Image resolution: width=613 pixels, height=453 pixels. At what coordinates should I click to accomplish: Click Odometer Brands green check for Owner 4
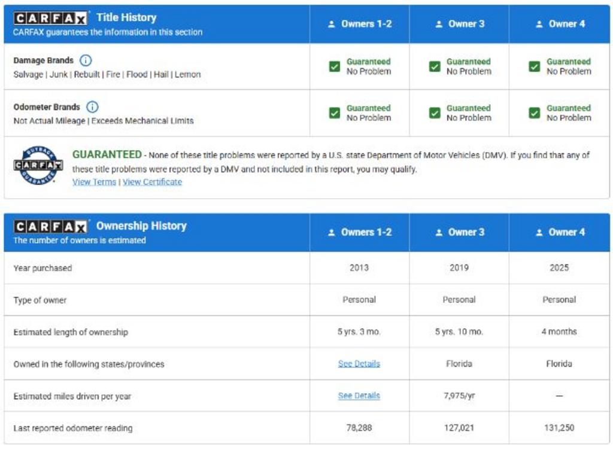(x=535, y=113)
